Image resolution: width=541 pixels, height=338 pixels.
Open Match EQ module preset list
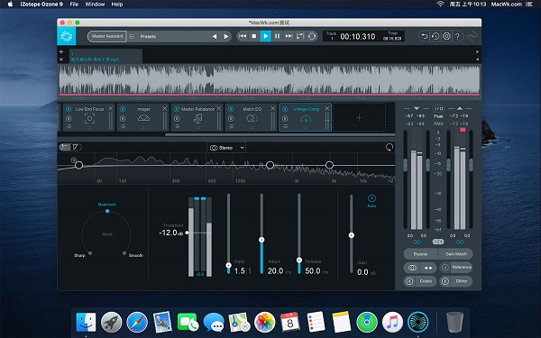pos(232,126)
